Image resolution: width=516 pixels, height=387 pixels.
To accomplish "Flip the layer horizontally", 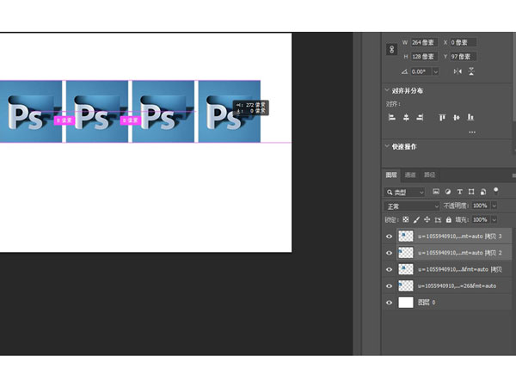I will [458, 71].
